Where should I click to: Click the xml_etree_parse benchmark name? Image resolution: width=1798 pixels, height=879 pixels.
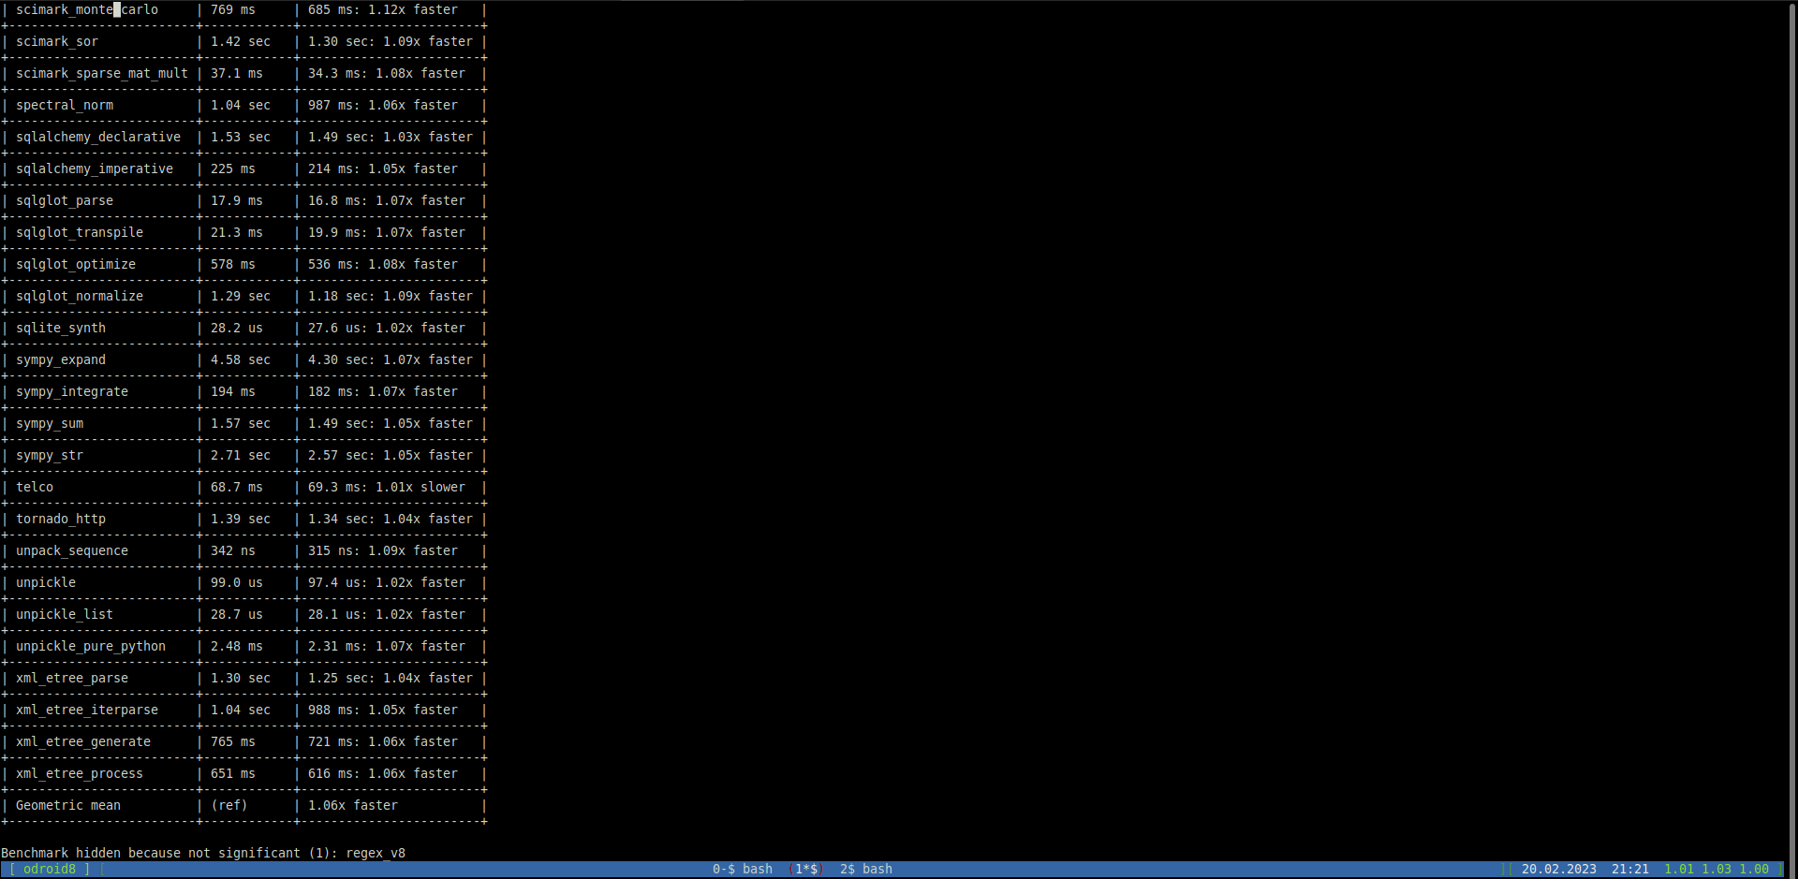click(72, 679)
